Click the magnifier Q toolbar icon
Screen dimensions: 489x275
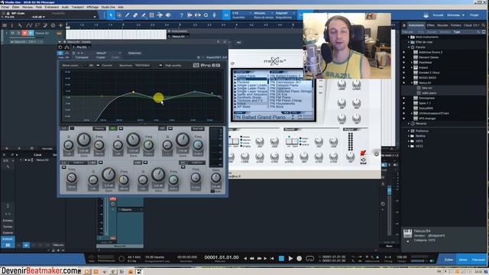206,15
